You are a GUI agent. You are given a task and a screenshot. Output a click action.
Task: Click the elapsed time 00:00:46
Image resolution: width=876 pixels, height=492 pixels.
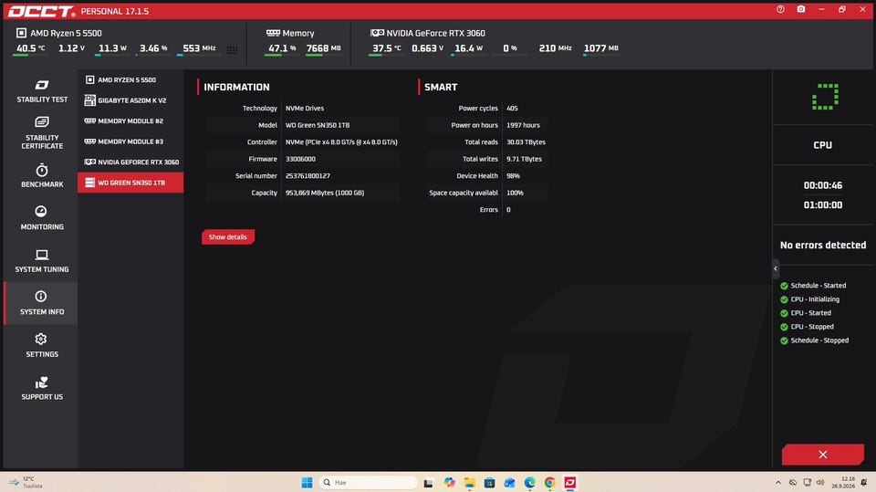822,185
